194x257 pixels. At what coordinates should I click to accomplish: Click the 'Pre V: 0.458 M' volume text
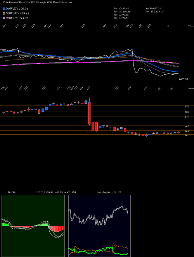pos(154,12)
